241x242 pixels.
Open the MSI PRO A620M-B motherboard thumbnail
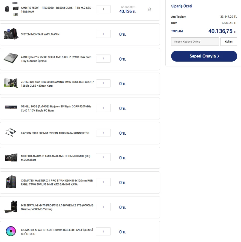(x=11, y=158)
